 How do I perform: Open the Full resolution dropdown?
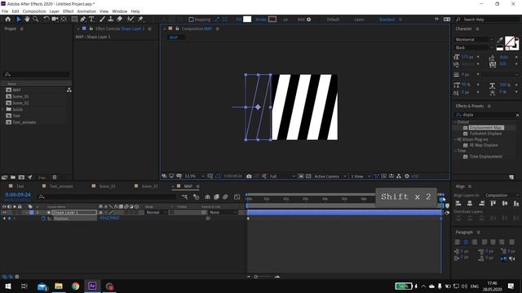tap(282, 177)
